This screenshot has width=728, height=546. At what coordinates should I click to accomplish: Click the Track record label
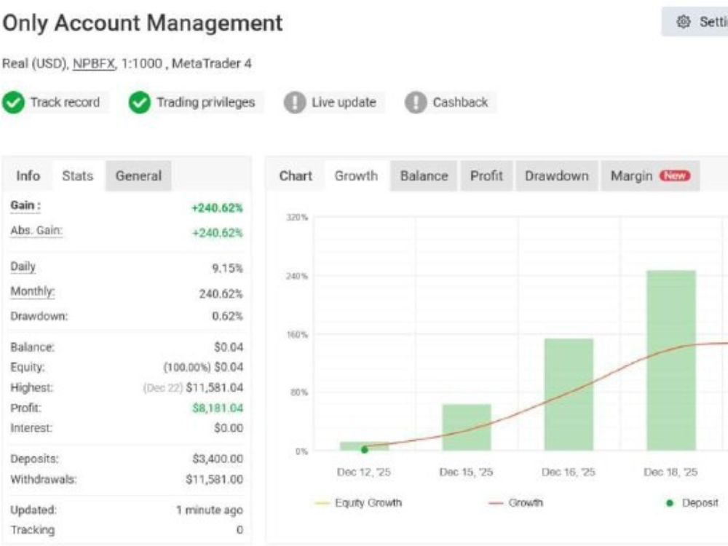tap(65, 103)
